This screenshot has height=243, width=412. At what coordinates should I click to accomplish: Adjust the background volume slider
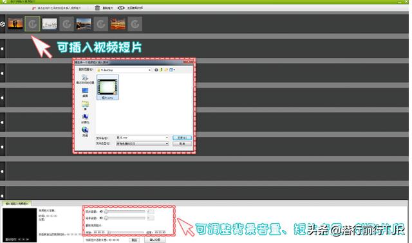[125, 218]
